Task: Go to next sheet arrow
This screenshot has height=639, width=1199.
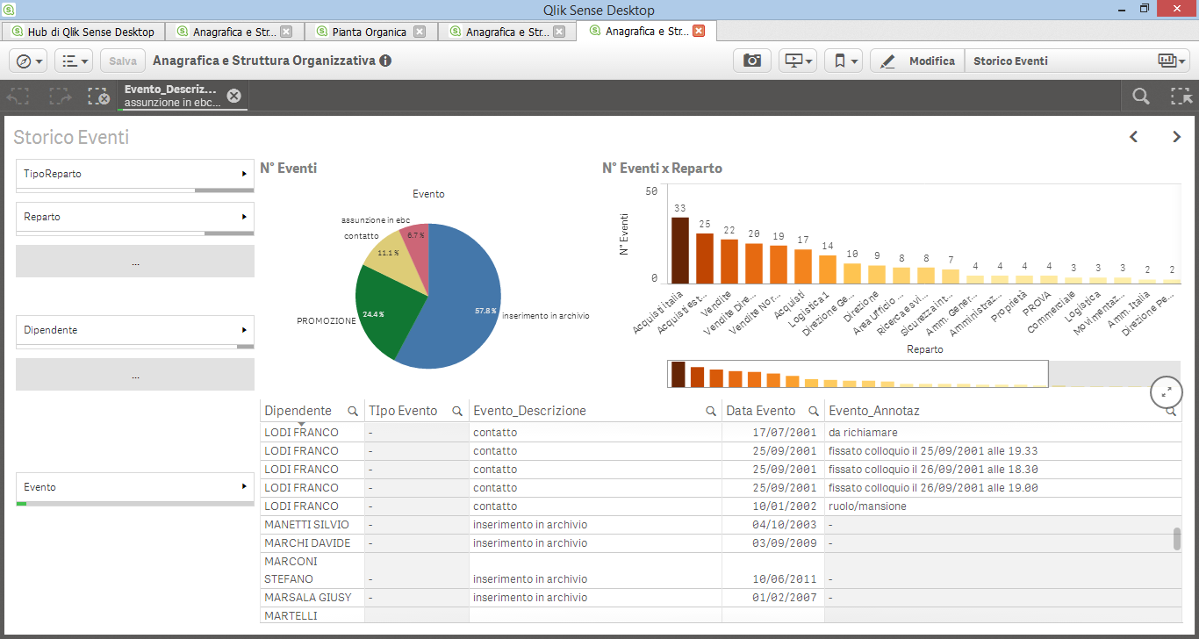Action: pos(1177,137)
